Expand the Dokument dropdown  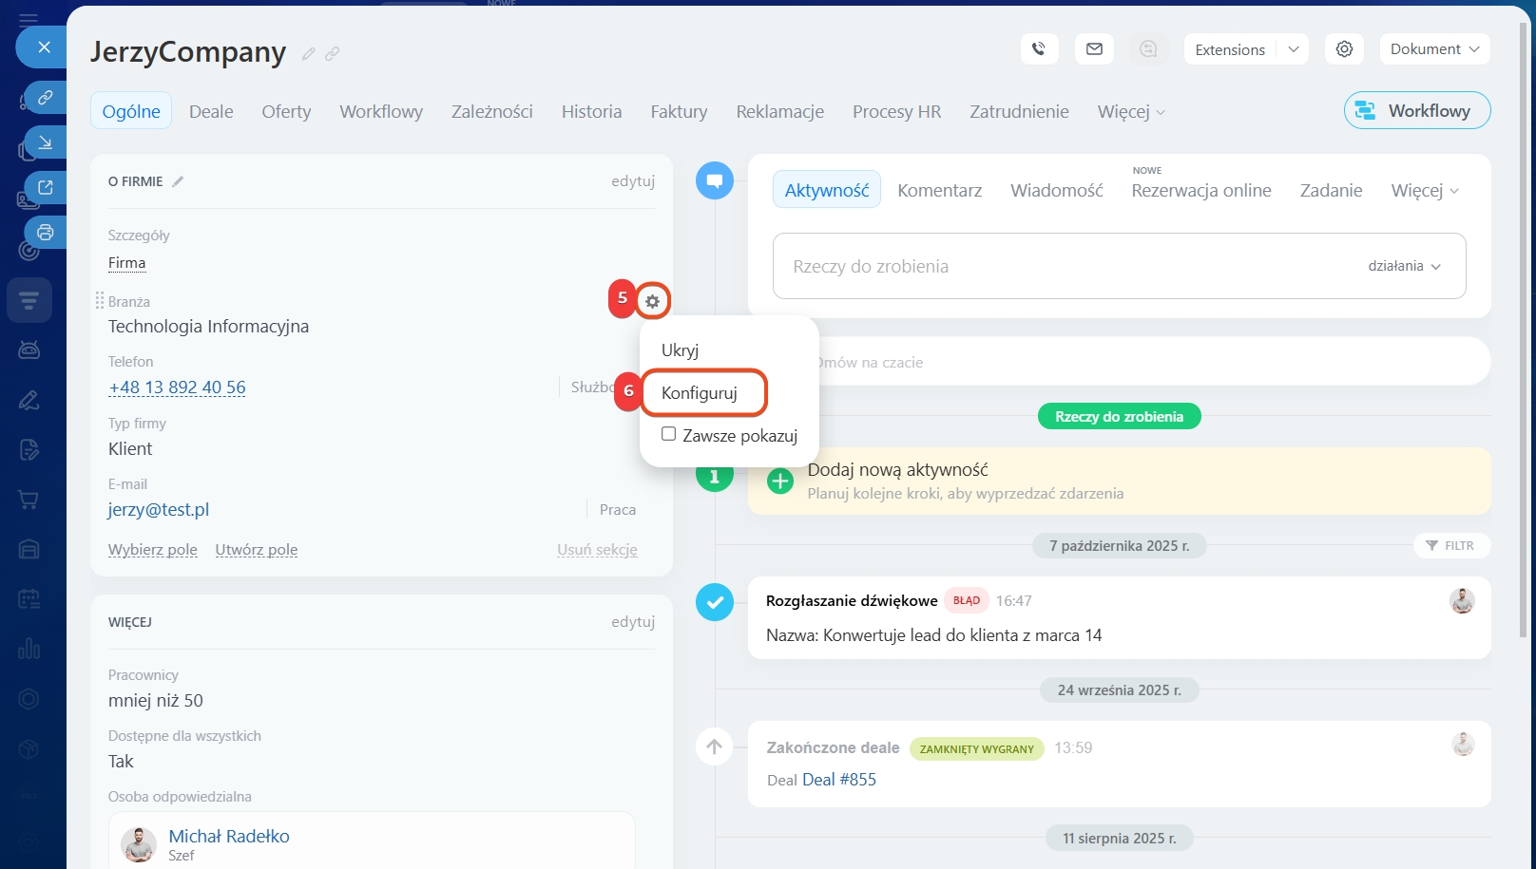(1433, 49)
